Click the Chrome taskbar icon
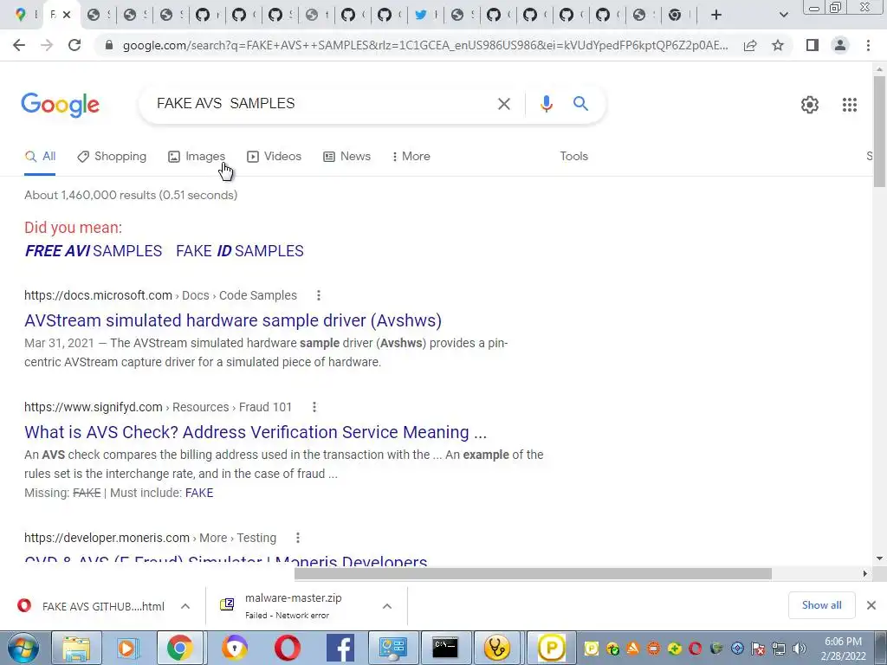 (180, 648)
